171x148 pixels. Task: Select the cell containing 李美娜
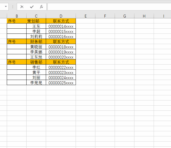(x=36, y=52)
